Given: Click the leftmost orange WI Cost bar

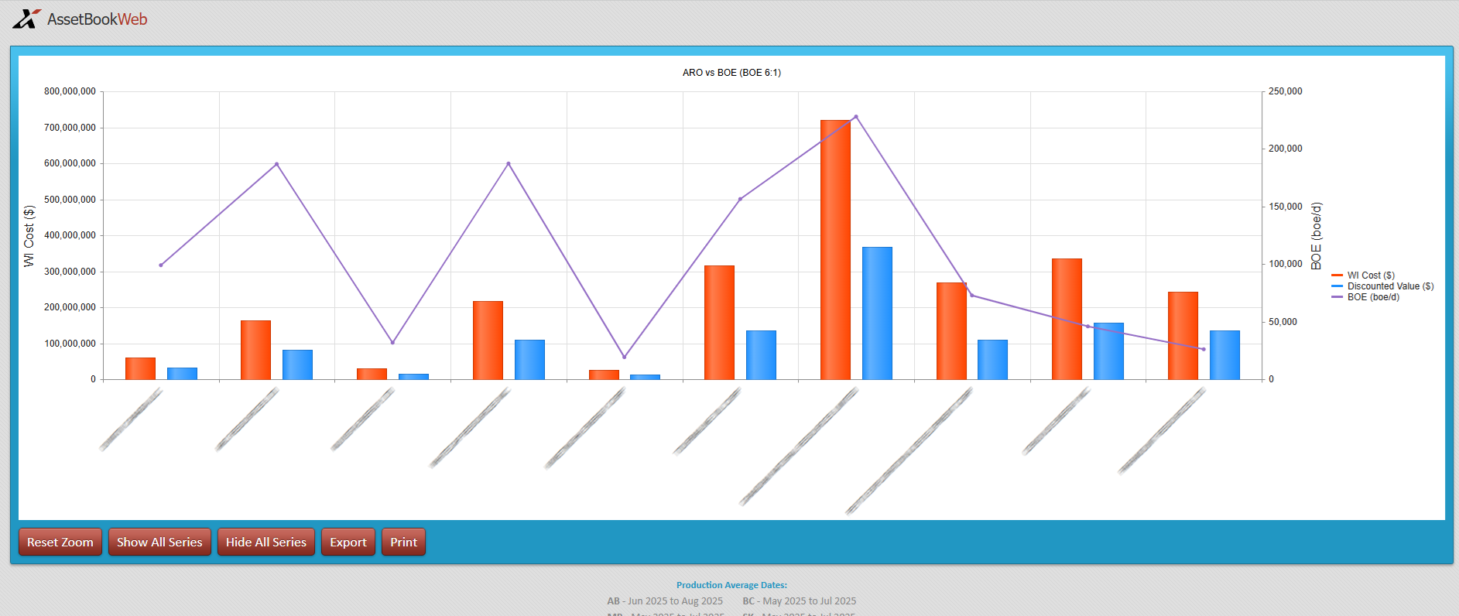Looking at the screenshot, I should [x=140, y=368].
